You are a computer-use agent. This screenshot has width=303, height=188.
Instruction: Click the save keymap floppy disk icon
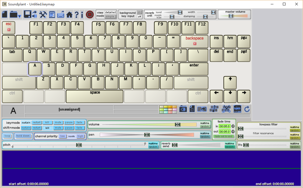coord(27,14)
